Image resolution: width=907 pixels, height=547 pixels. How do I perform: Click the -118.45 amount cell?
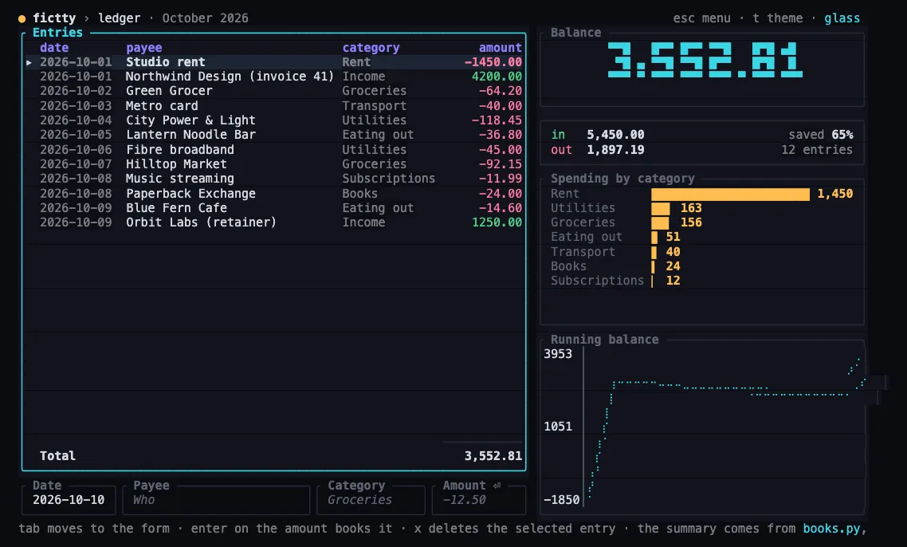point(497,120)
